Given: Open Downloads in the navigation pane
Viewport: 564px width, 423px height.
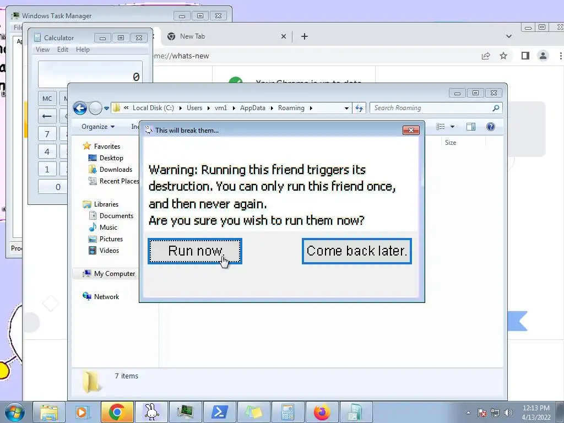Looking at the screenshot, I should pos(116,170).
